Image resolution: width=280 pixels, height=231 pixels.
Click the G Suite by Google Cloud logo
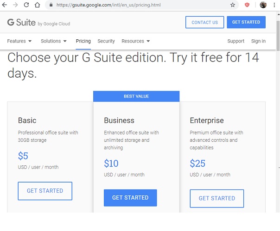(38, 23)
